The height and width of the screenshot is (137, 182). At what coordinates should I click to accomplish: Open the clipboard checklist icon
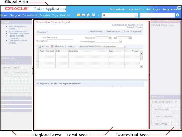88,15
